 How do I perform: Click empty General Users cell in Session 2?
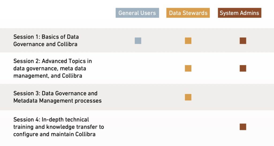138,68
